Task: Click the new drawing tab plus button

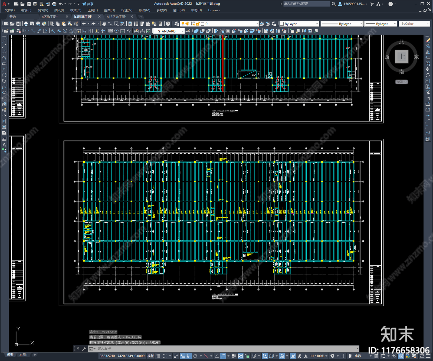Action: [141, 17]
